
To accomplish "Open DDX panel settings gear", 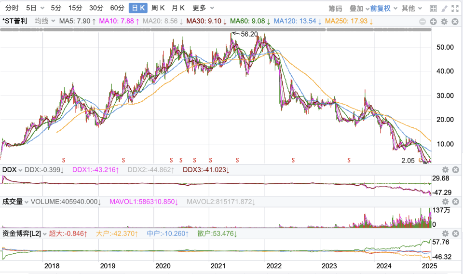I will click(445, 170).
